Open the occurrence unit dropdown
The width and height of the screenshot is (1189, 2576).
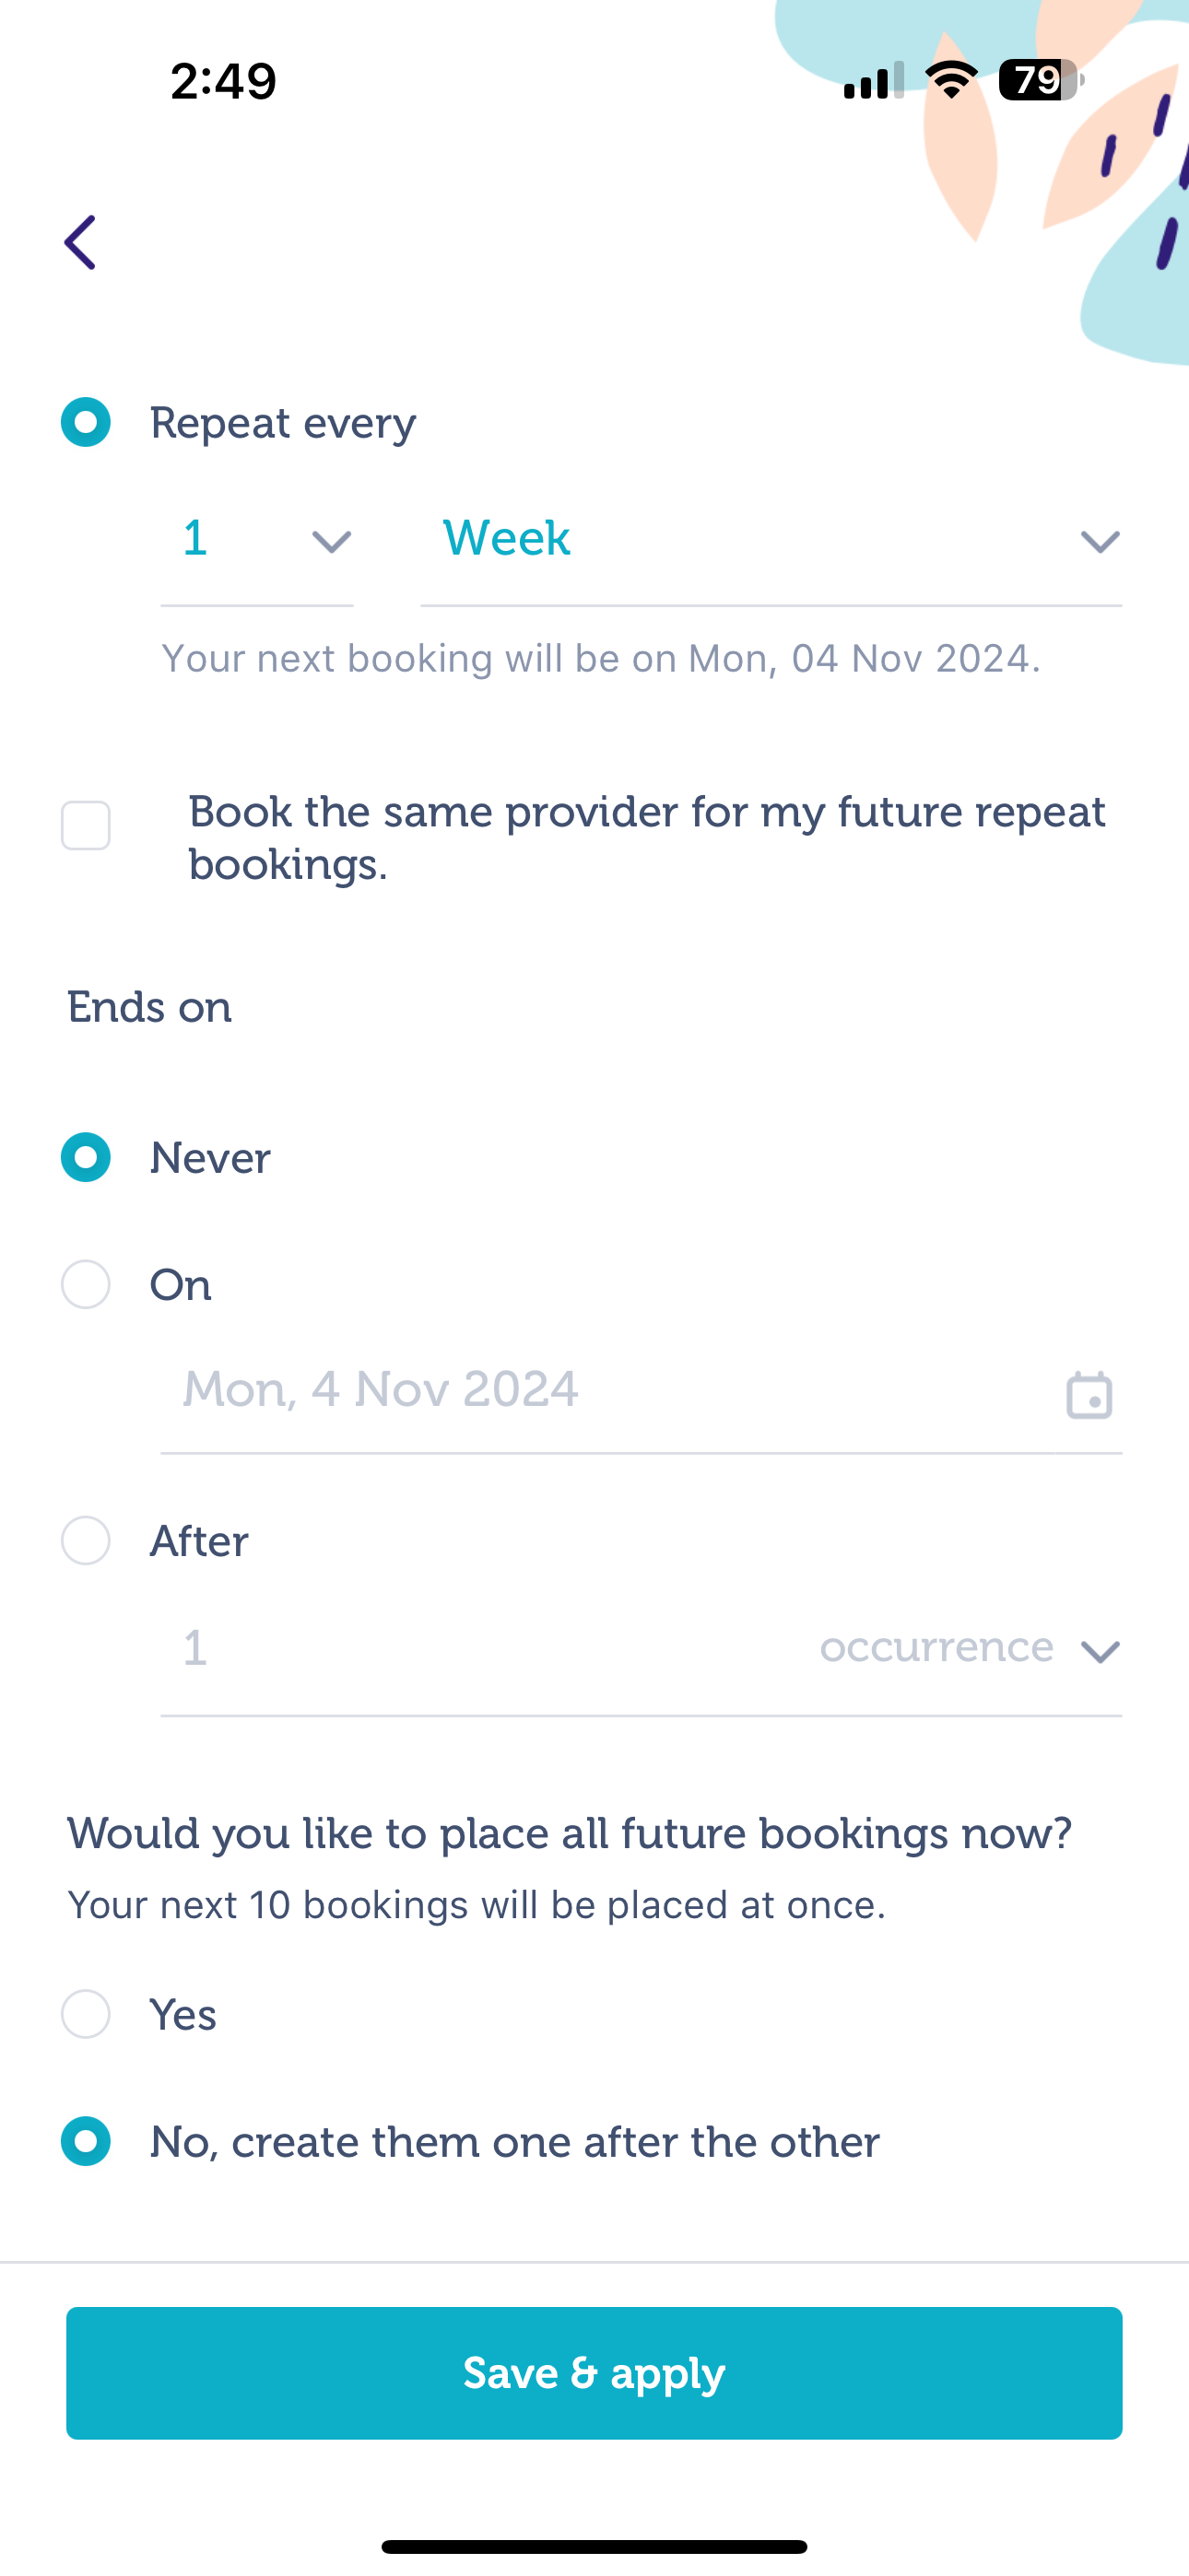(970, 1648)
